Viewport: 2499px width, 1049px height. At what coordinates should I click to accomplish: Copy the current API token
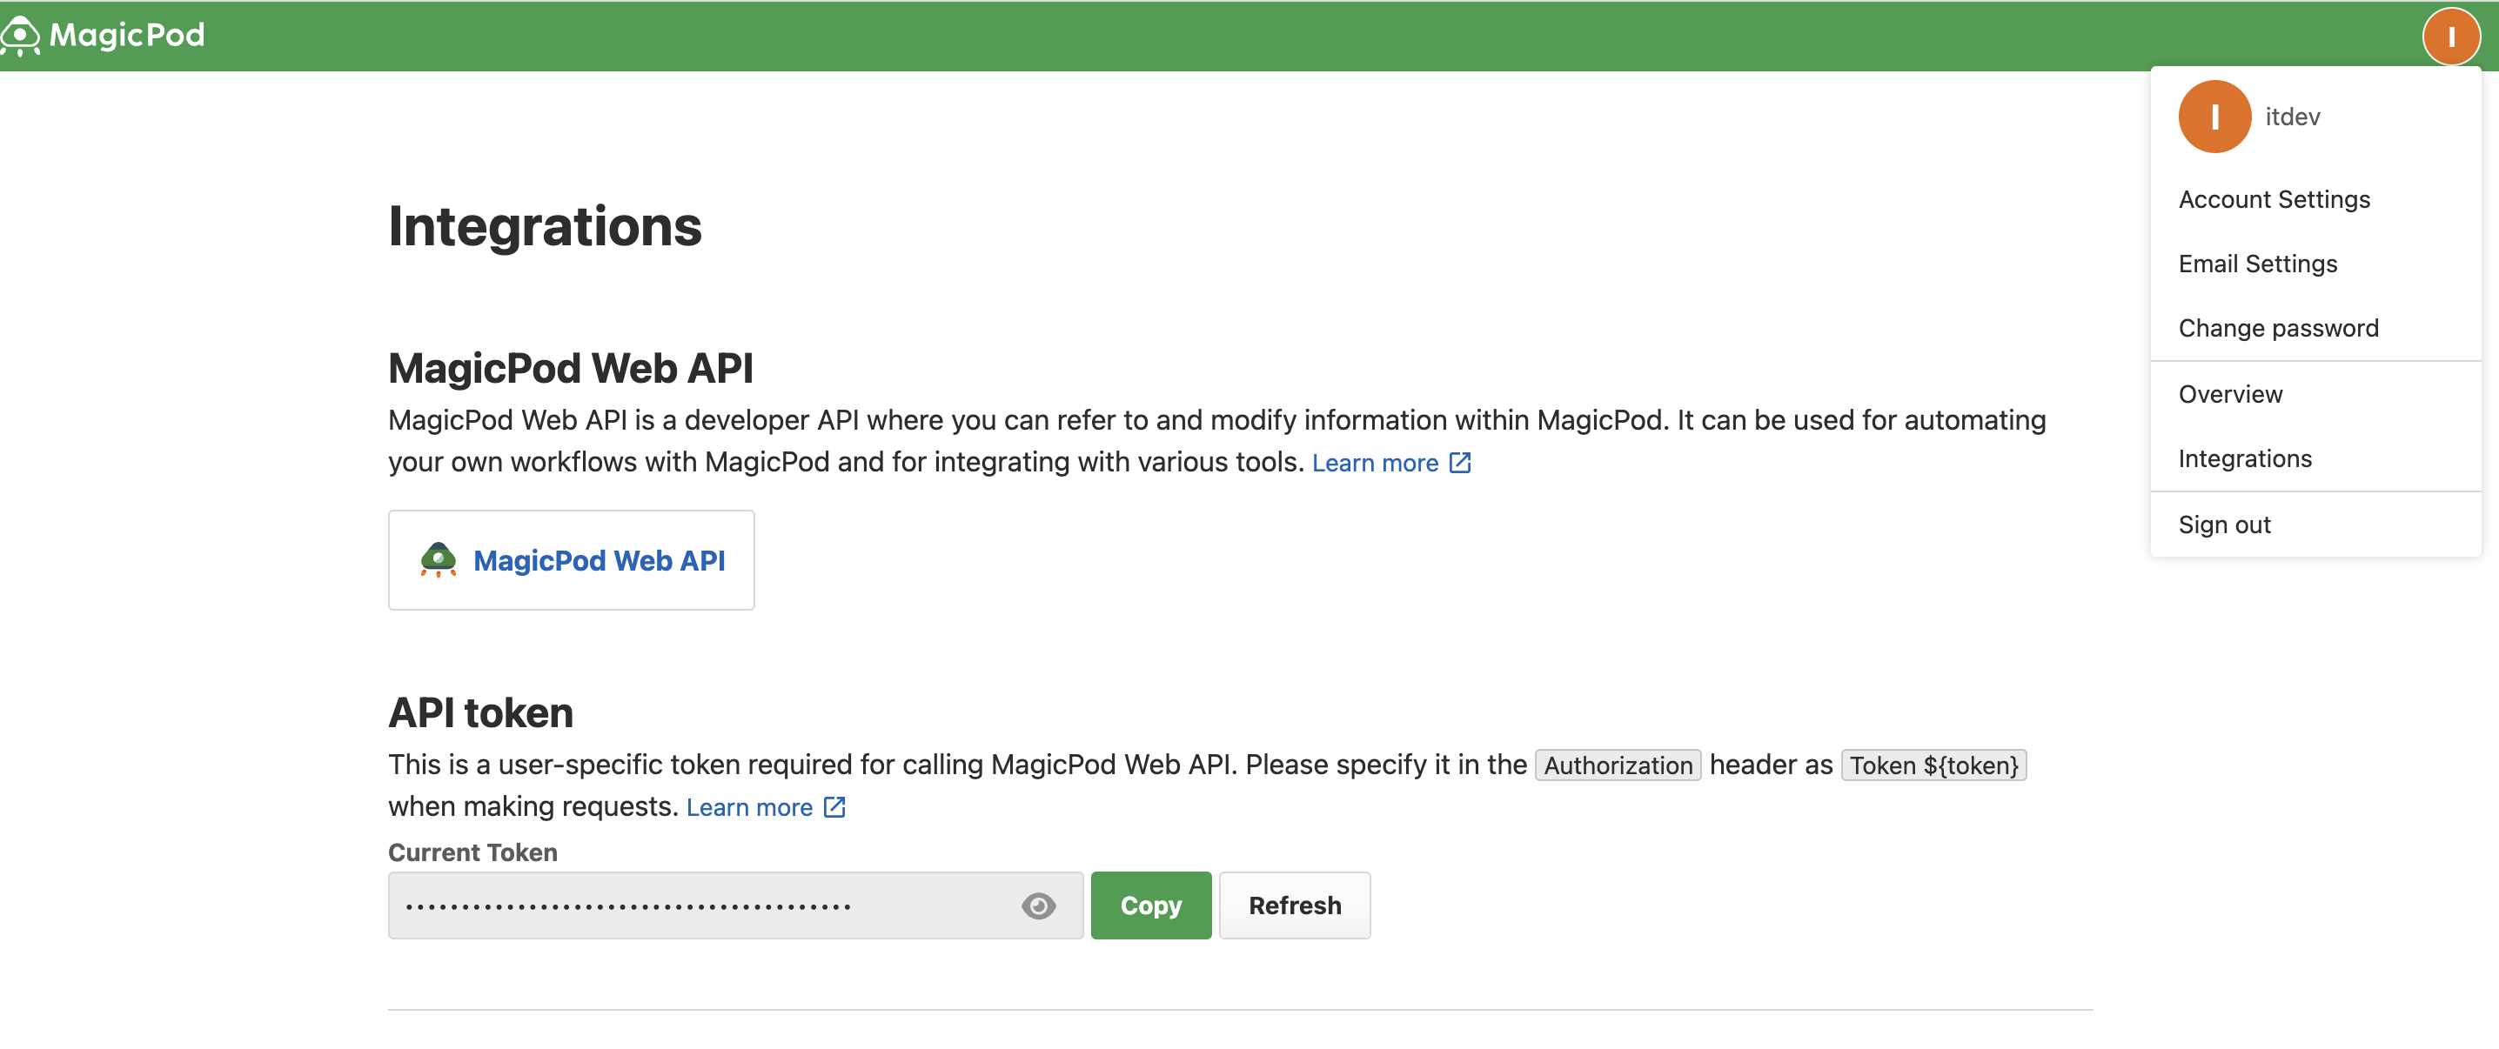tap(1150, 905)
